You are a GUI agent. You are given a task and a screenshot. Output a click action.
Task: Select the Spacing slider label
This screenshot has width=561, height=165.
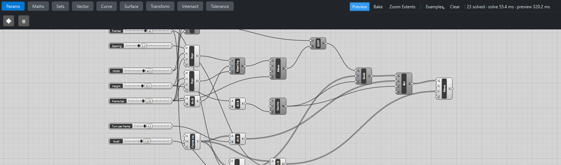click(117, 46)
